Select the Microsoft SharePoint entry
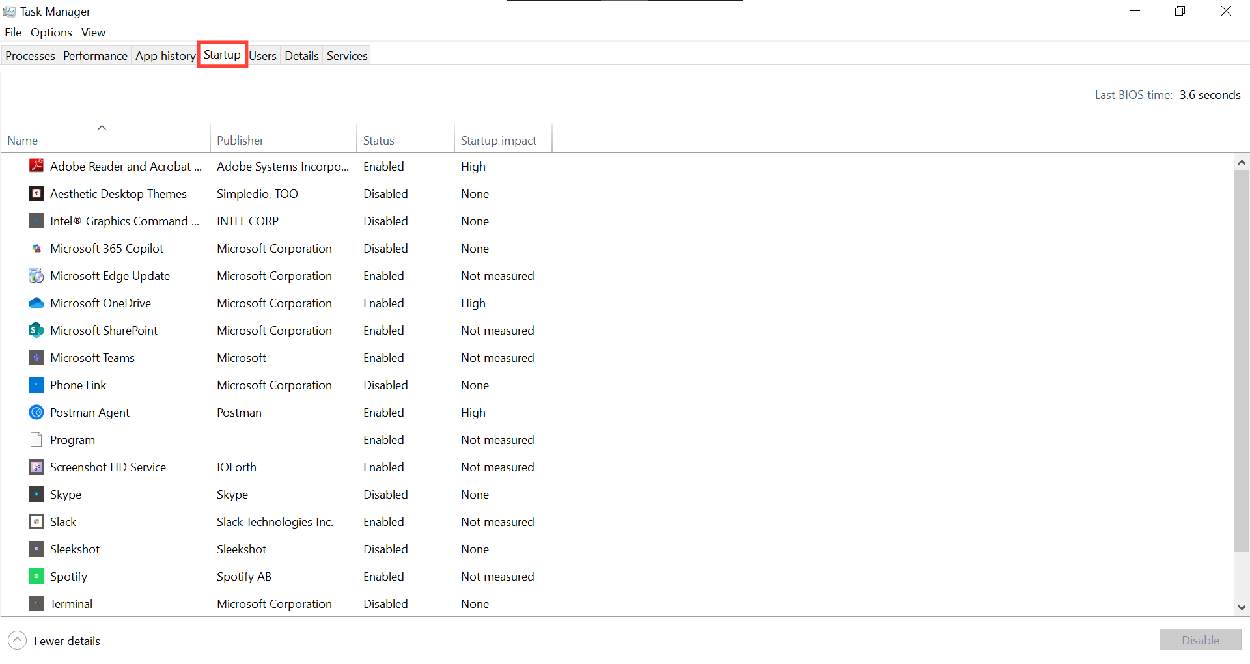The width and height of the screenshot is (1250, 664). tap(104, 331)
